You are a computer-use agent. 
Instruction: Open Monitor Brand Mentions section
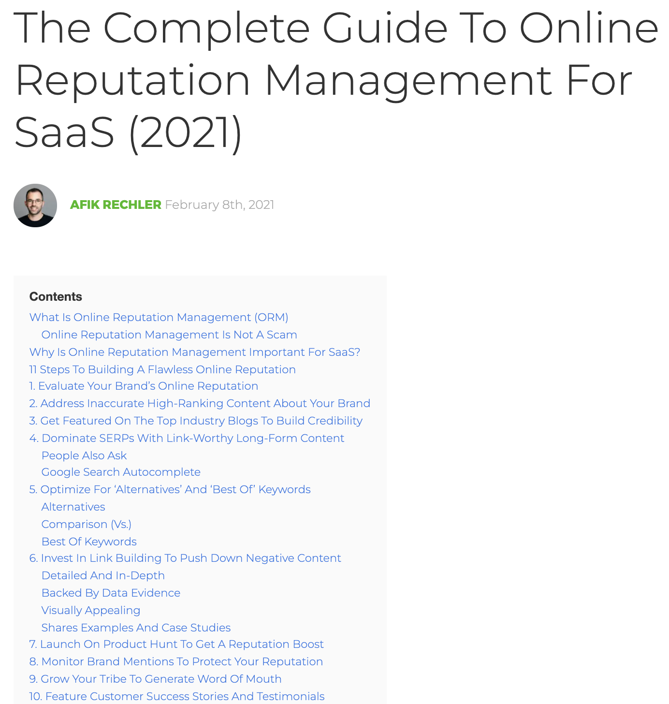176,661
